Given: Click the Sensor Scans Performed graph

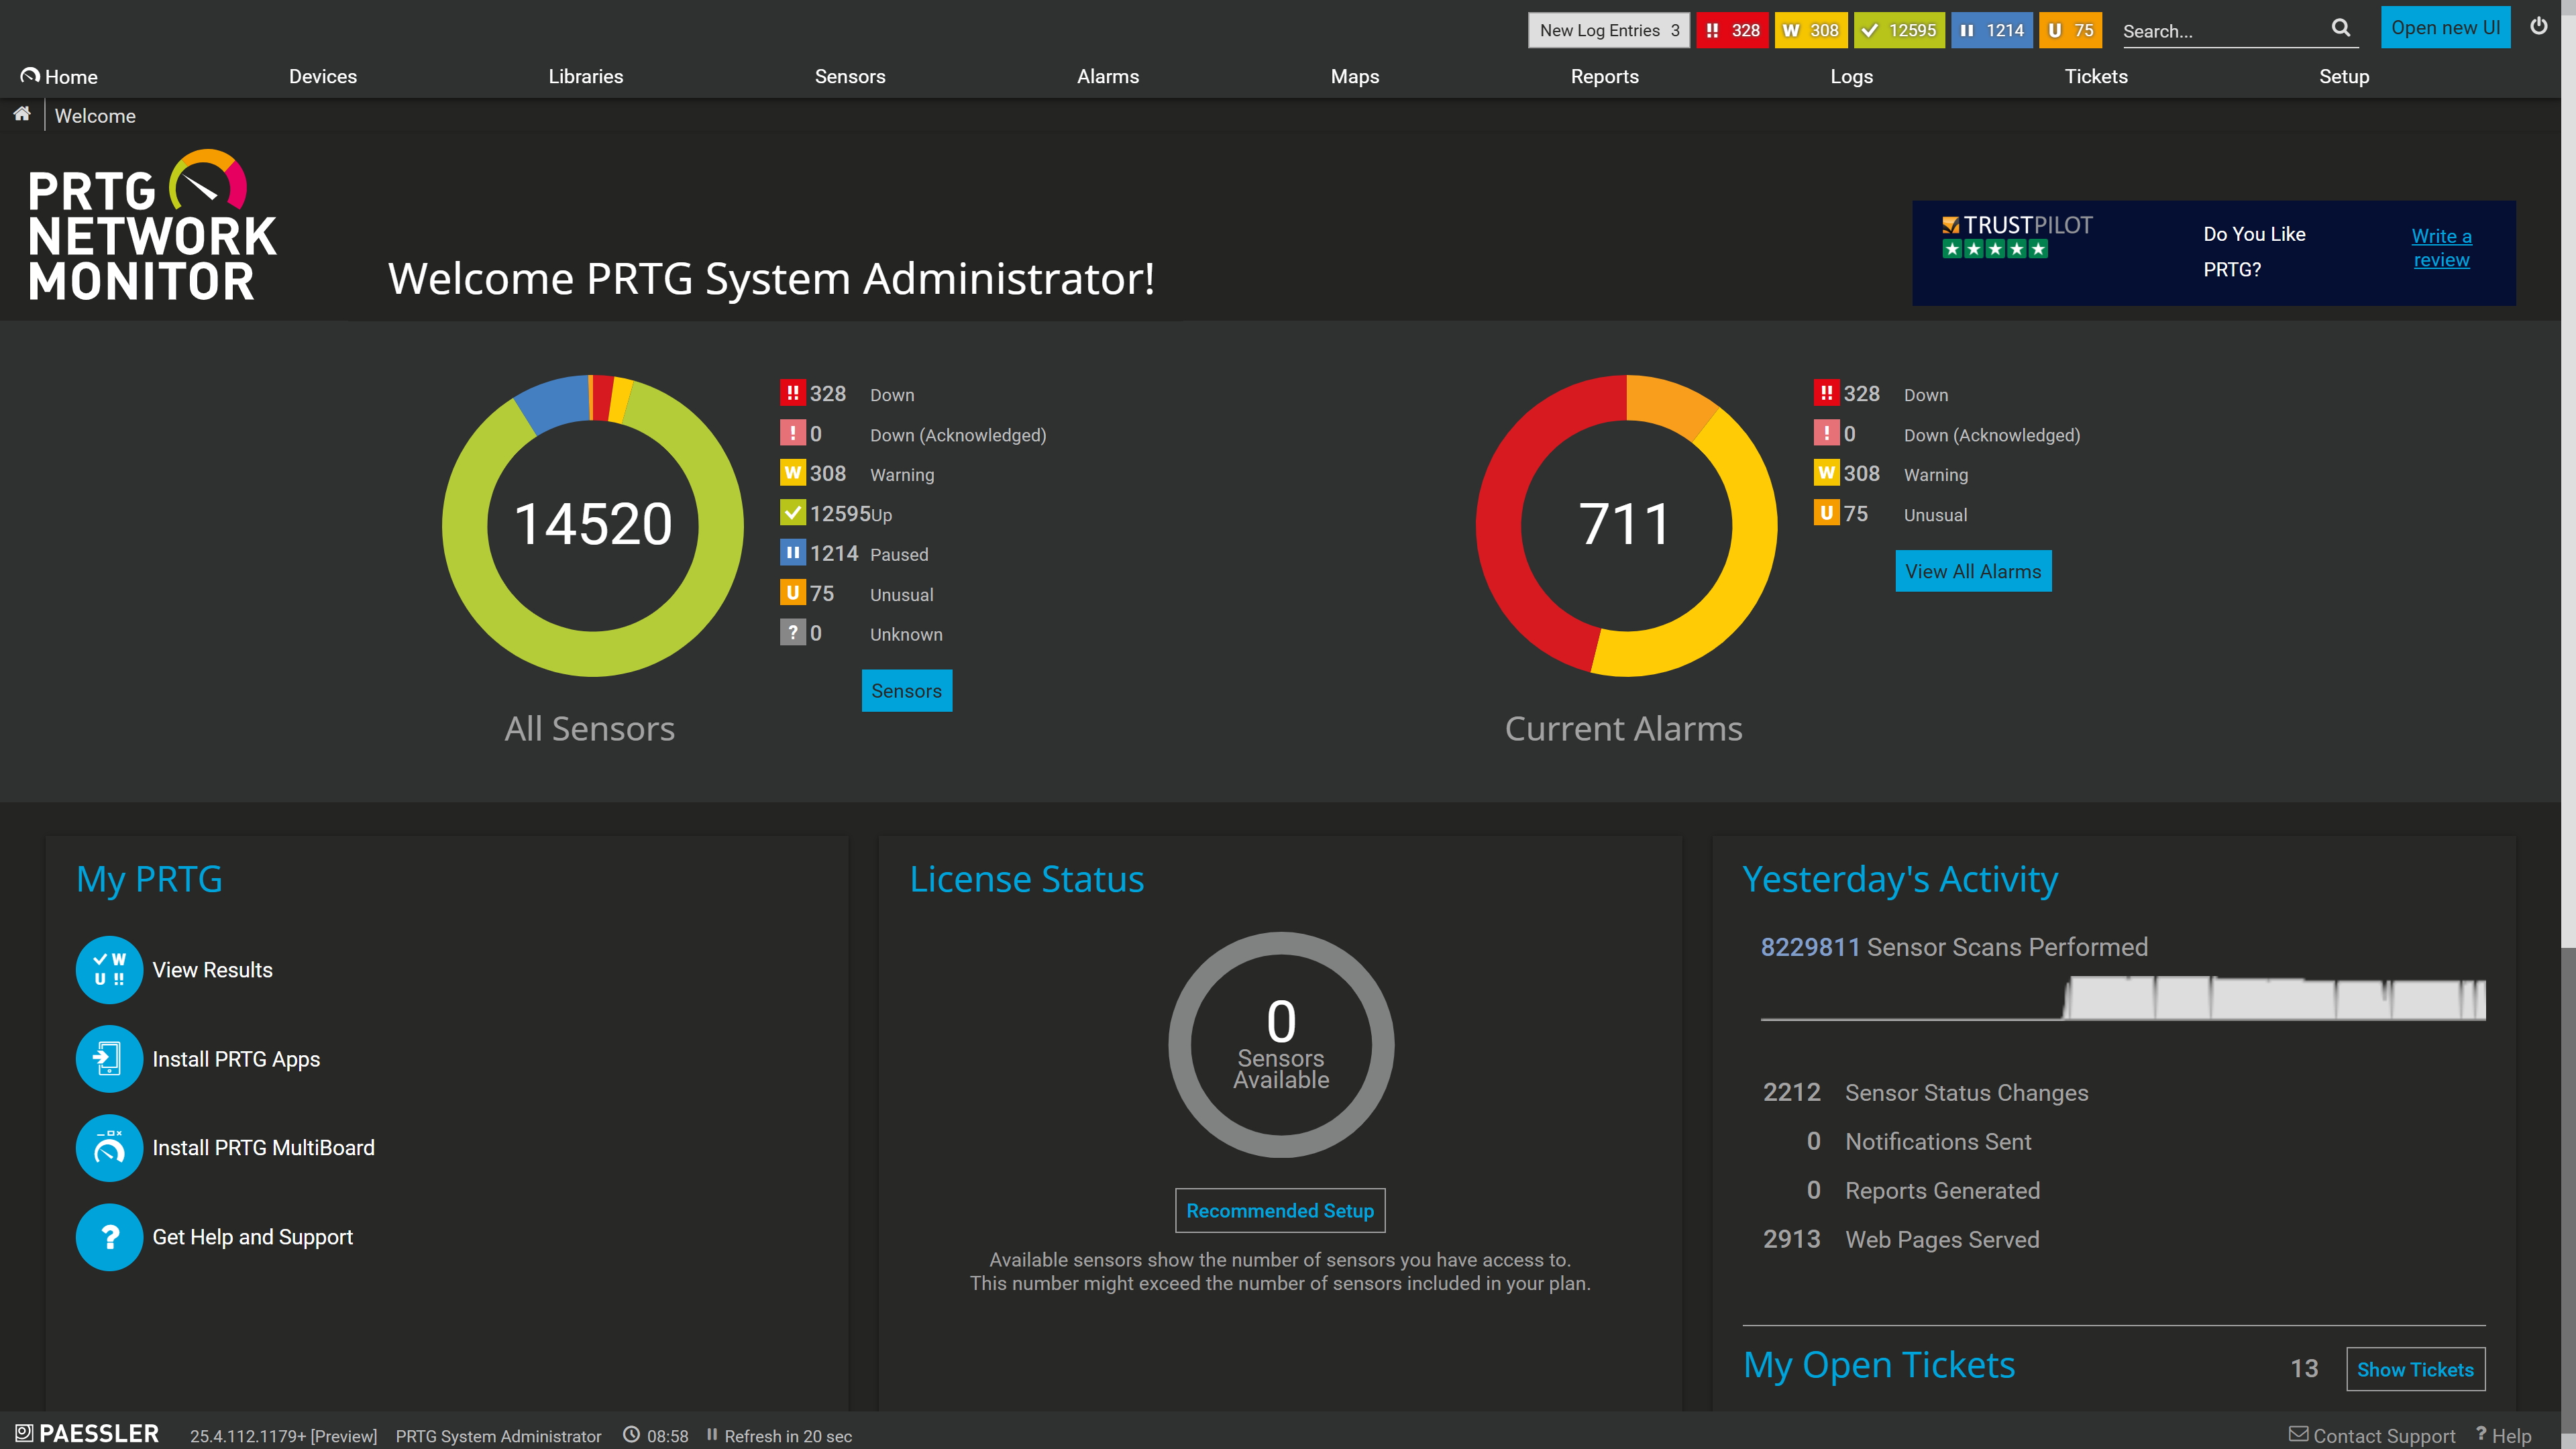Looking at the screenshot, I should click(2122, 997).
